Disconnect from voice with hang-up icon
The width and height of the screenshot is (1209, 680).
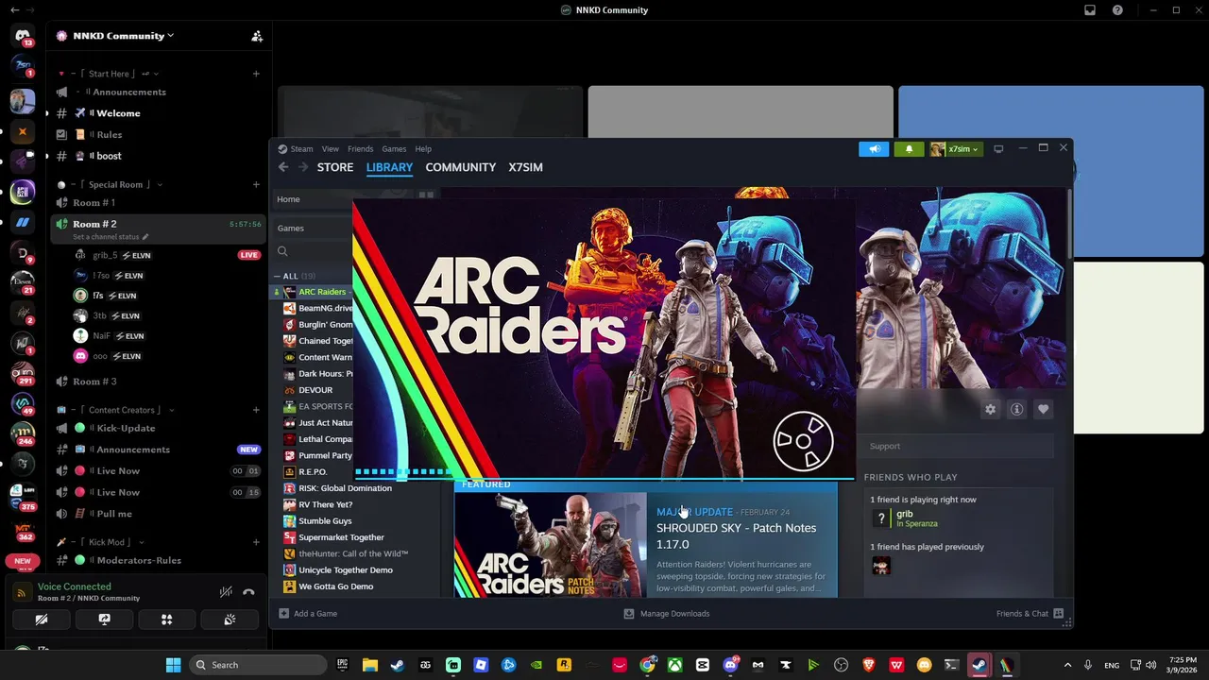click(x=248, y=592)
